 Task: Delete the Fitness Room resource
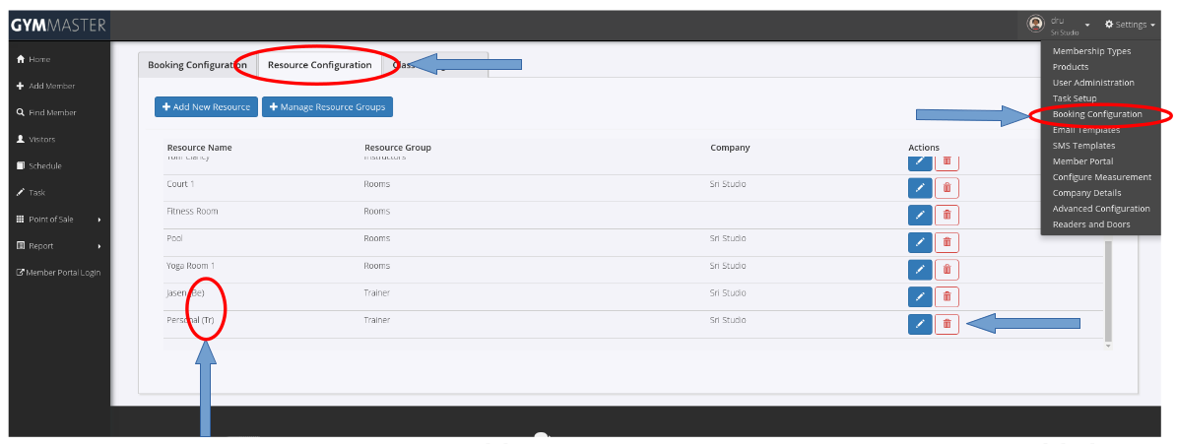click(x=947, y=215)
